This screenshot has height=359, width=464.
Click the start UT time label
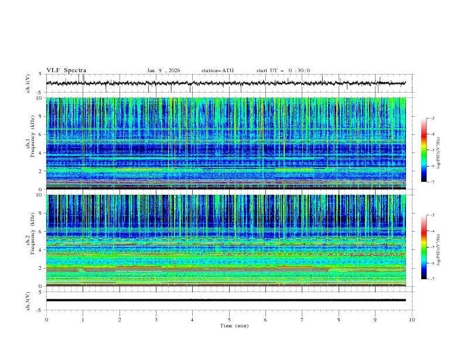pos(283,70)
